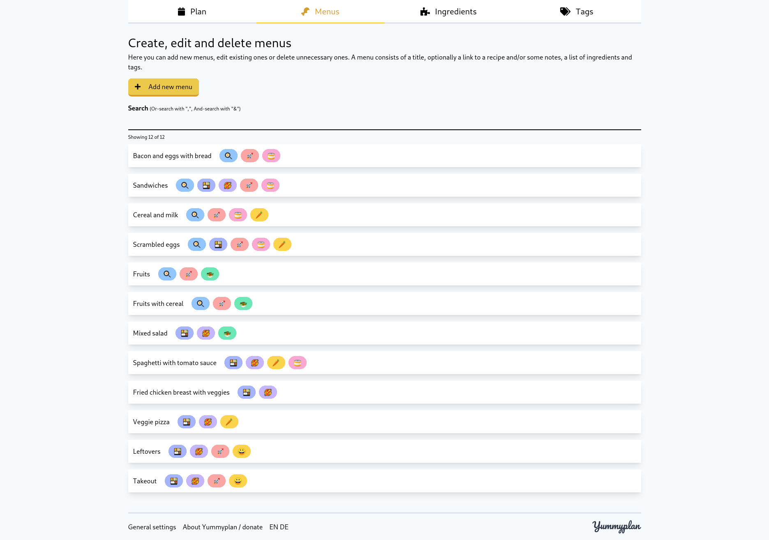Focus the menu search input field
This screenshot has width=769, height=540.
coord(385,122)
